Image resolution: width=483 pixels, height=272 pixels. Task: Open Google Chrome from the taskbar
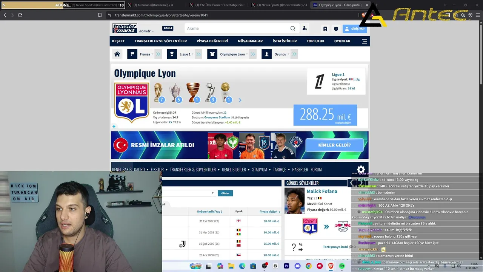coord(309,266)
